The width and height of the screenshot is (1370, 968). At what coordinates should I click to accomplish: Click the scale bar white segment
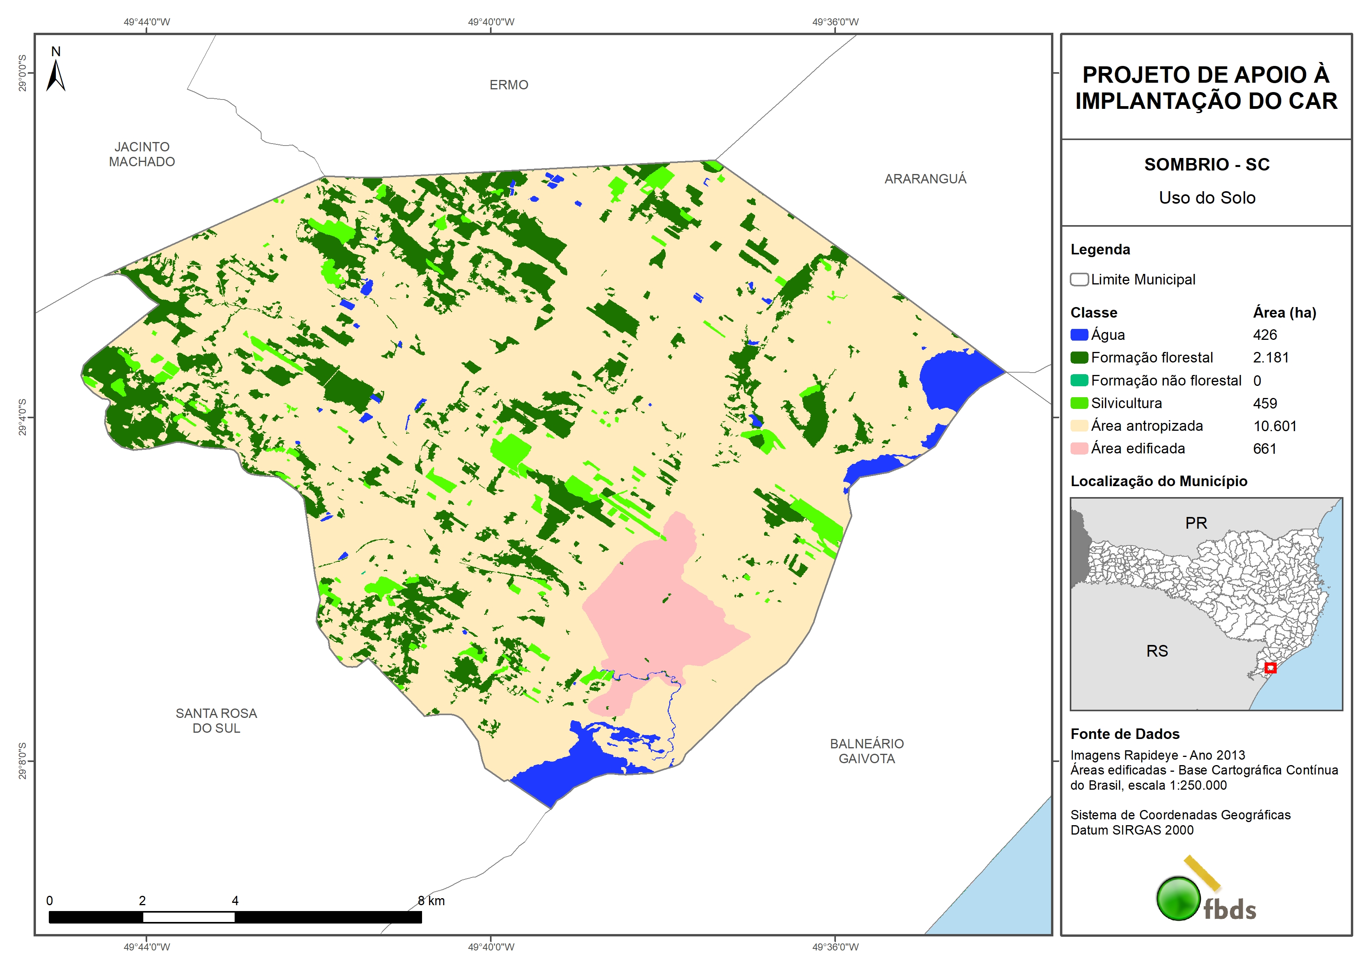click(189, 917)
